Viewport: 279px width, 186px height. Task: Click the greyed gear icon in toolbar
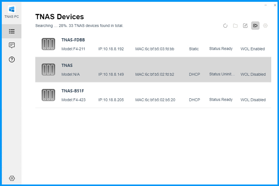(265, 26)
